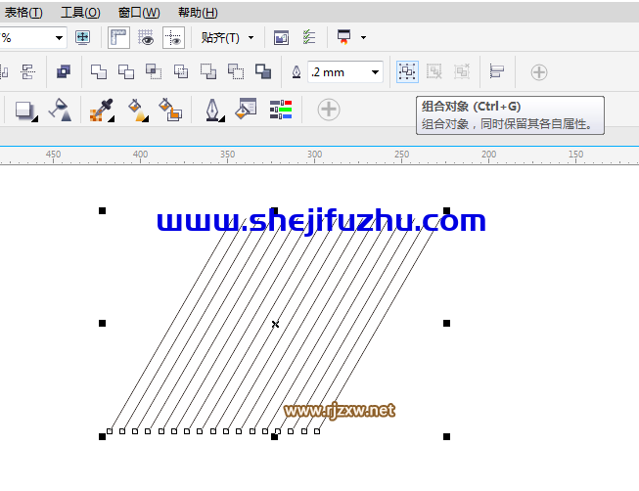639x491 pixels.
Task: Click the full-screen preview icon
Action: pyautogui.click(x=83, y=38)
